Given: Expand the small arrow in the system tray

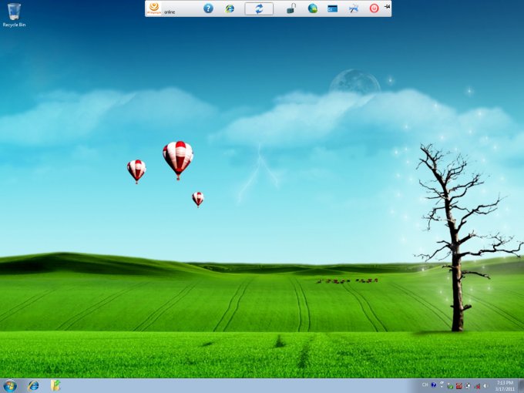Looking at the screenshot, I should pyautogui.click(x=442, y=385).
